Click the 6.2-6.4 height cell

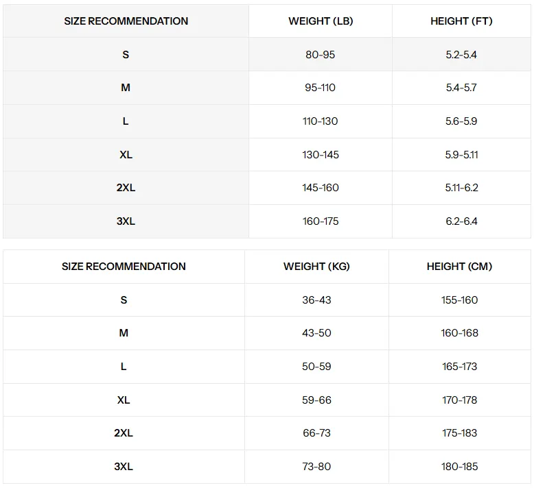461,221
